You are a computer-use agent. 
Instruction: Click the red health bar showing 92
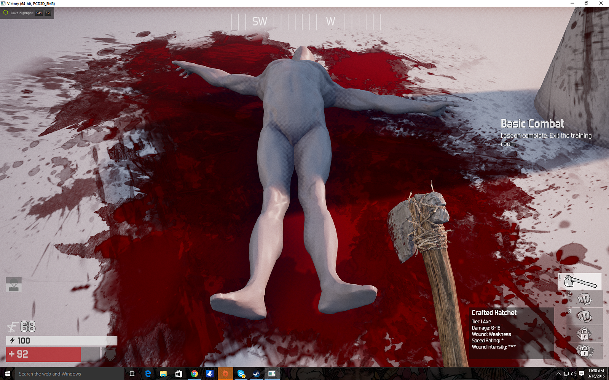[x=43, y=354]
